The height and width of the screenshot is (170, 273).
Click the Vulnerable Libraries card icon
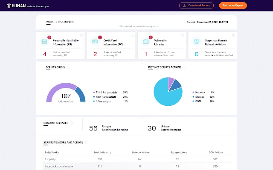146,42
